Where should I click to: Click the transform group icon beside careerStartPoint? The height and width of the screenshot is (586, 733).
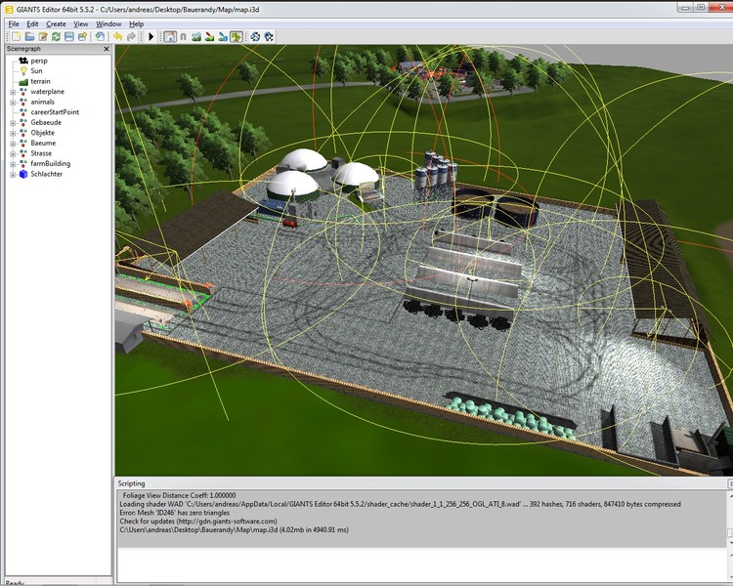pos(23,112)
